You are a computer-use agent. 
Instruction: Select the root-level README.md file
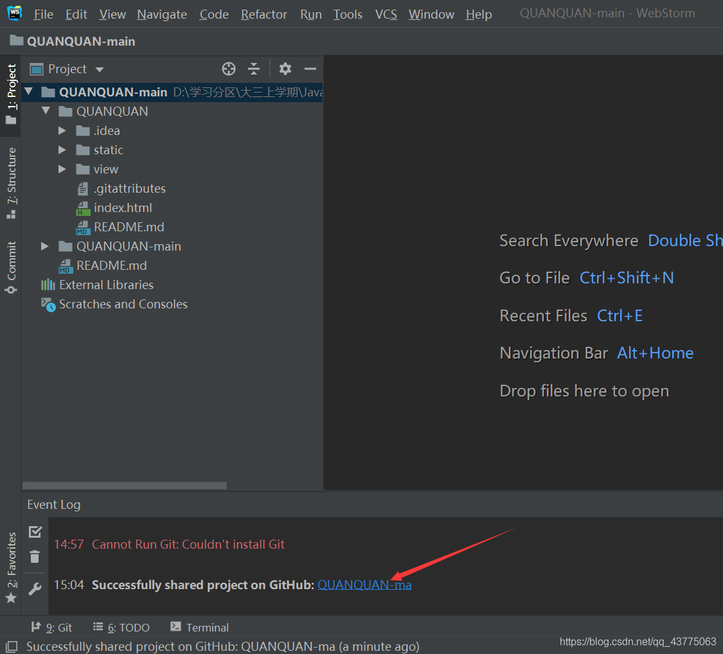[x=112, y=265]
